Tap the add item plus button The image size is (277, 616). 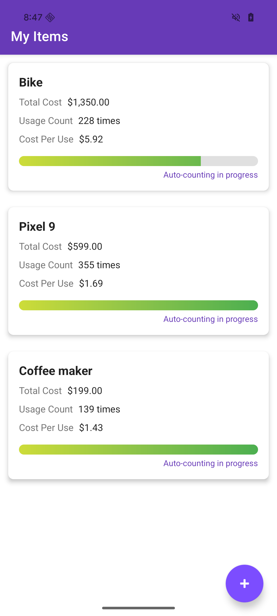tap(244, 583)
